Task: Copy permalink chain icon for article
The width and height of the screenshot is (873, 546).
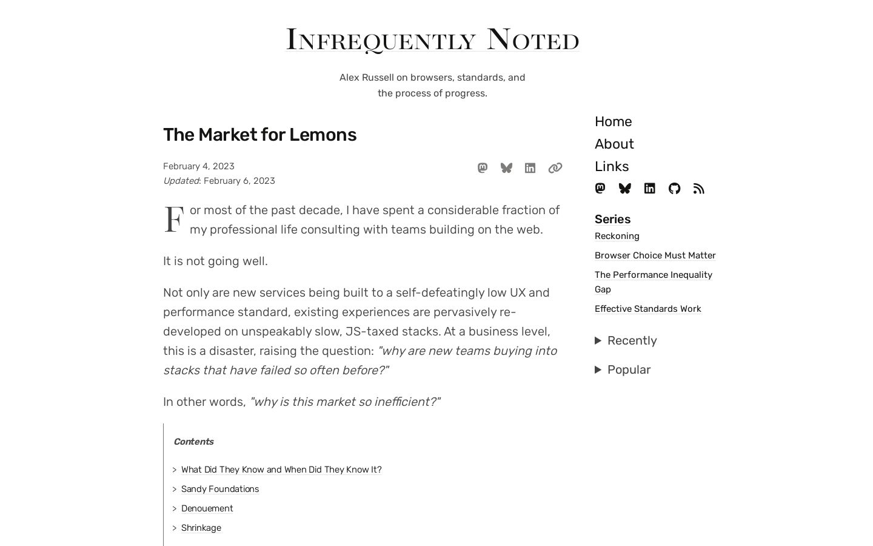Action: pyautogui.click(x=555, y=168)
